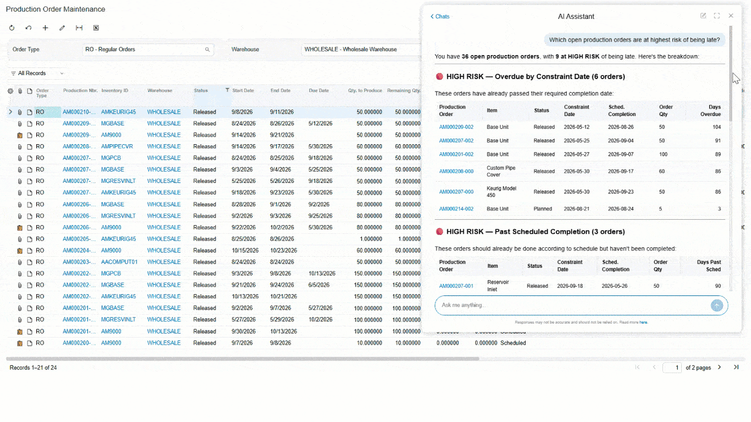
Task: Click the pencil Edit toolbar icon
Action: (62, 28)
